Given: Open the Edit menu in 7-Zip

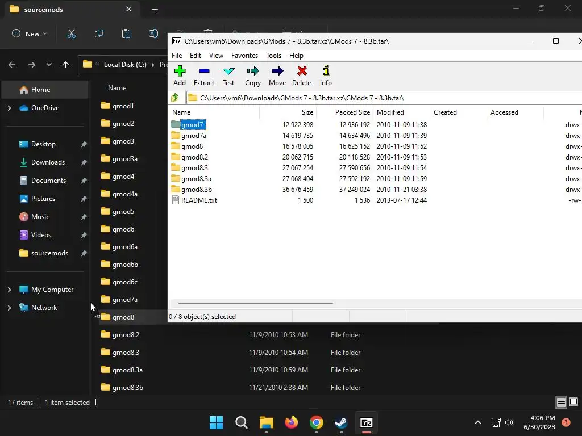Looking at the screenshot, I should pos(196,56).
